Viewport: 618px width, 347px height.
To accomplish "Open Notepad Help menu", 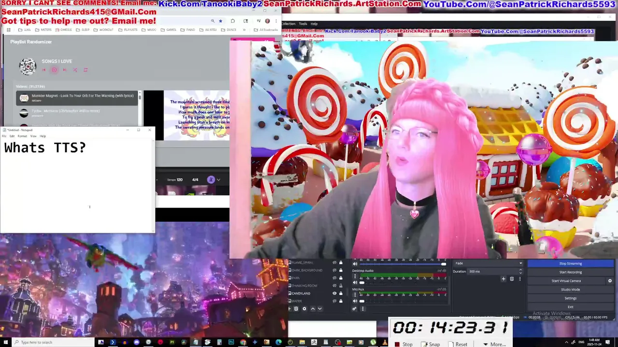I will pos(43,136).
